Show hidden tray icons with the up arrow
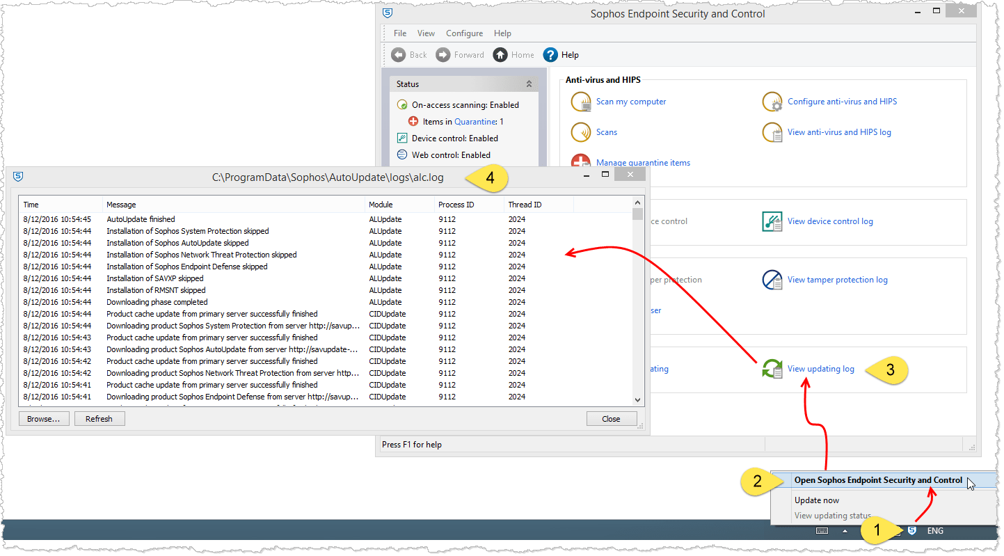 coord(845,531)
